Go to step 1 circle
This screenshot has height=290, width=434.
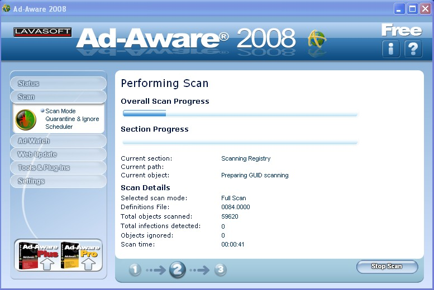pos(135,269)
